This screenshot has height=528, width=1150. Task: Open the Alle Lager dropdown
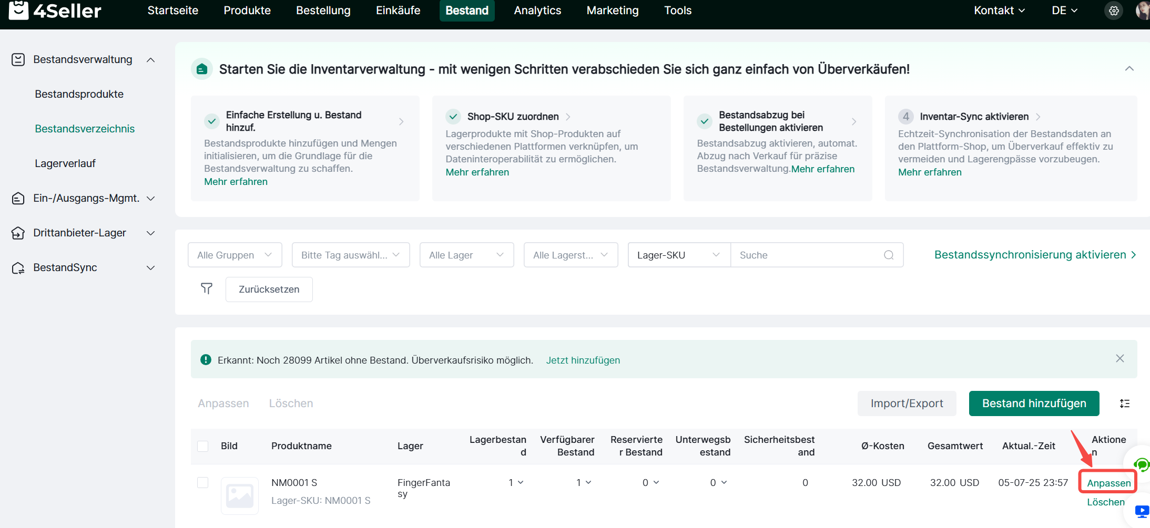pyautogui.click(x=466, y=255)
